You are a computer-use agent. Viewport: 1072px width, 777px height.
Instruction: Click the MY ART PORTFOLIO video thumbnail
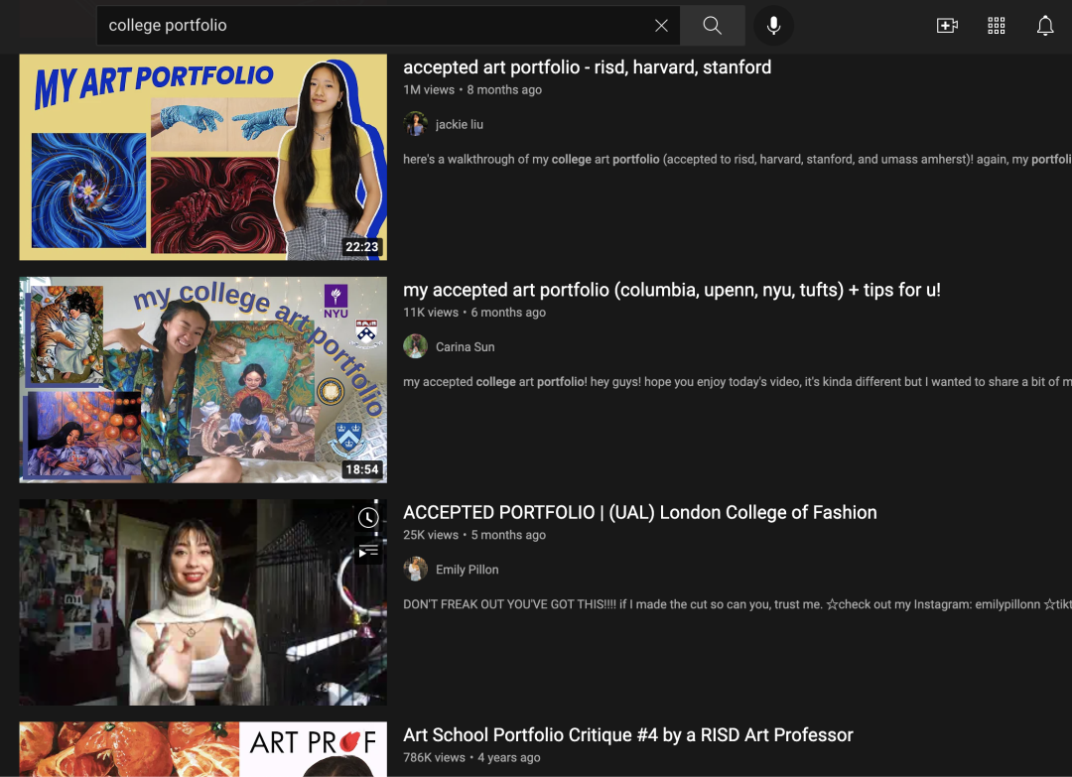202,157
